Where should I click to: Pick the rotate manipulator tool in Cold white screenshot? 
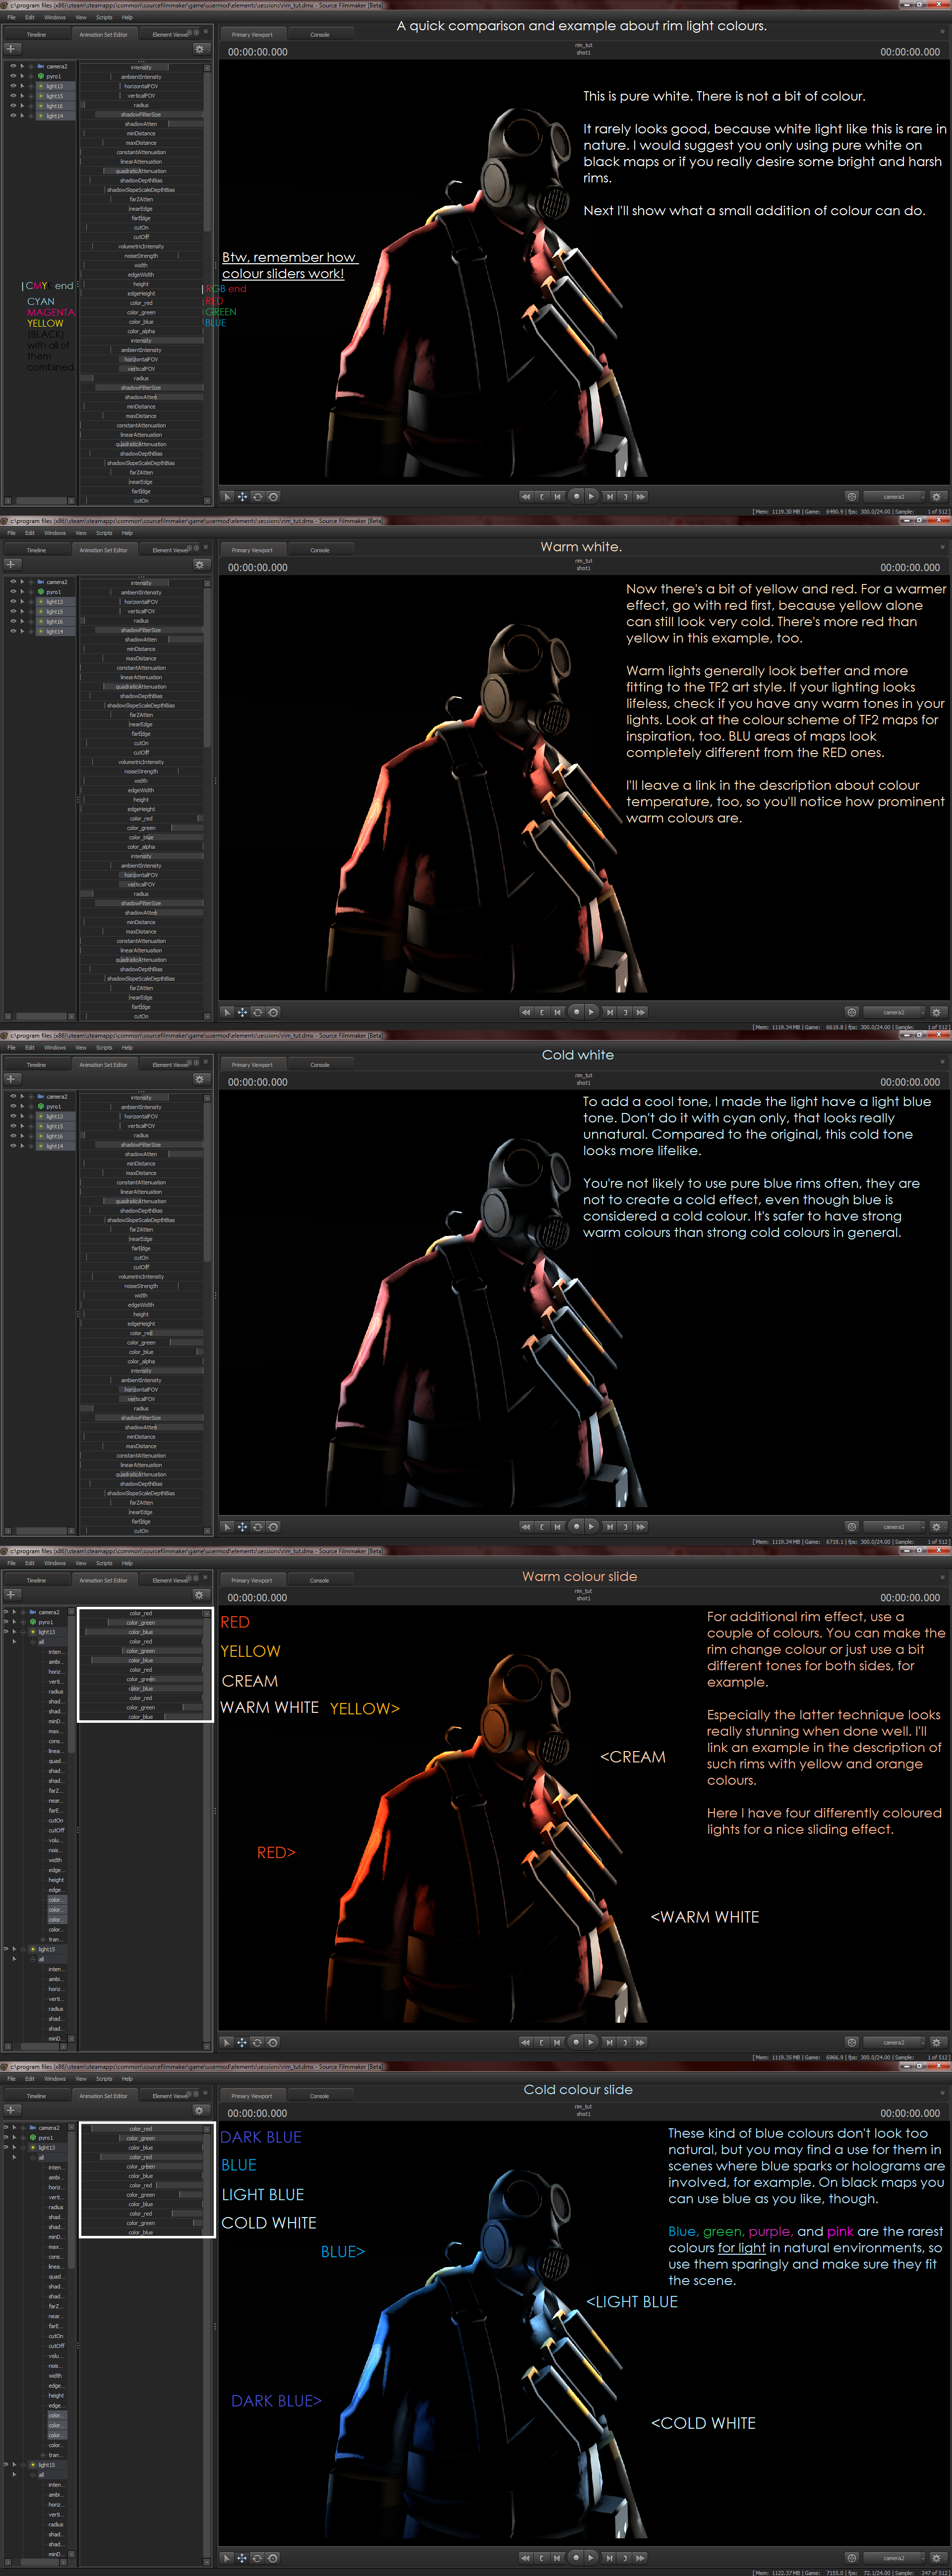(257, 1527)
